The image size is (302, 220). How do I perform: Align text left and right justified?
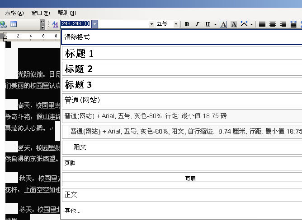[262, 24]
